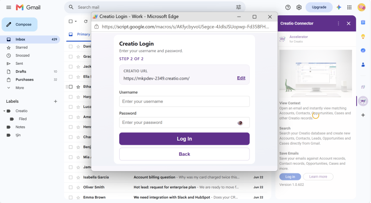371x203 pixels.
Task: Focus the Username input field
Action: pyautogui.click(x=184, y=102)
